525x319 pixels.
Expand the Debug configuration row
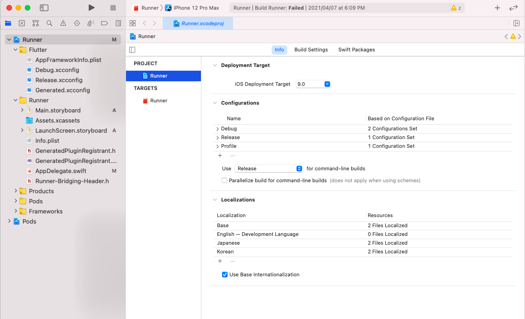pyautogui.click(x=217, y=129)
